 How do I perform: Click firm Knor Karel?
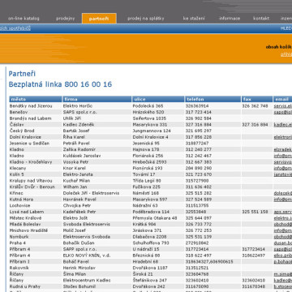[x=74, y=168]
